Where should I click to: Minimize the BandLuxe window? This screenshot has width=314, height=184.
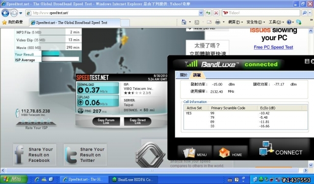coord(307,61)
